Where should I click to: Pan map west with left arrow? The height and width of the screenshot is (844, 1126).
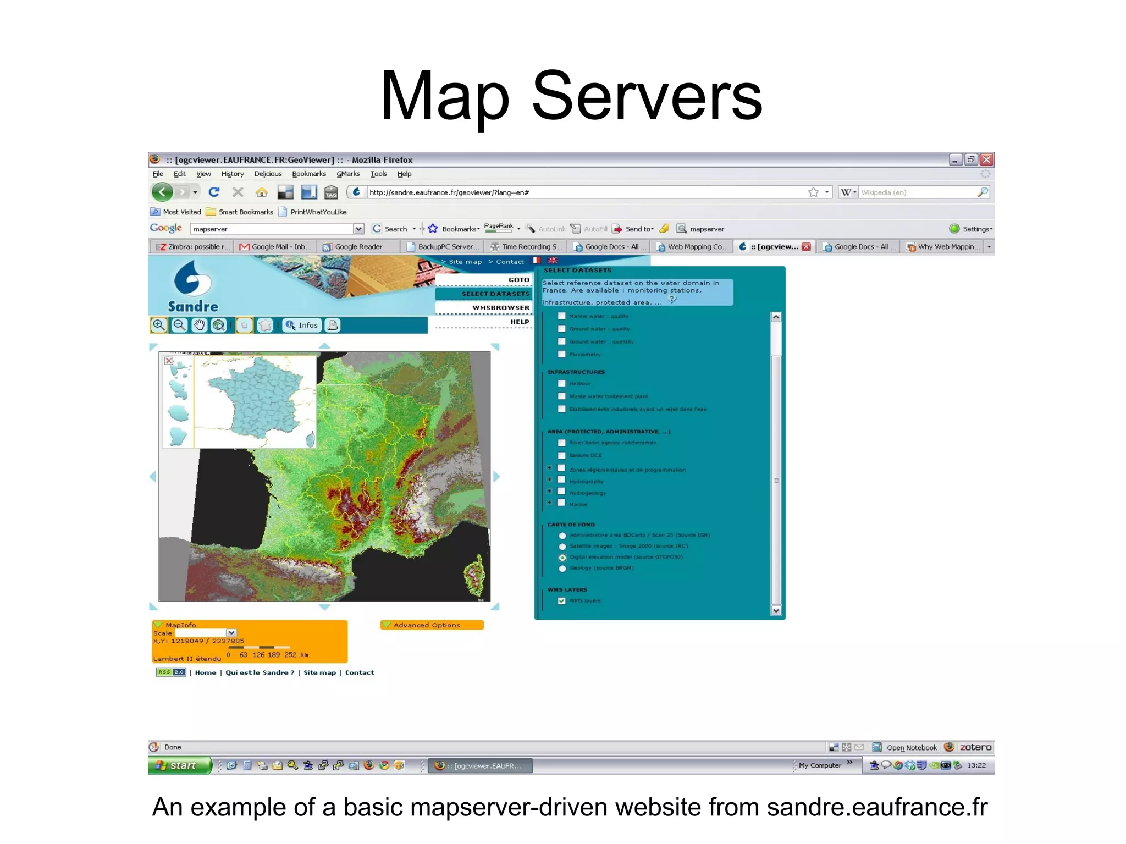pyautogui.click(x=153, y=476)
